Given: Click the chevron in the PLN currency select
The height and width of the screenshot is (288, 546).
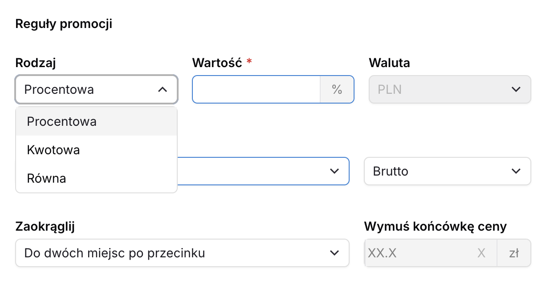Looking at the screenshot, I should [516, 90].
